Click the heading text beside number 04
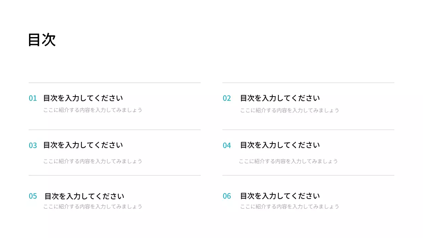 [280, 145]
